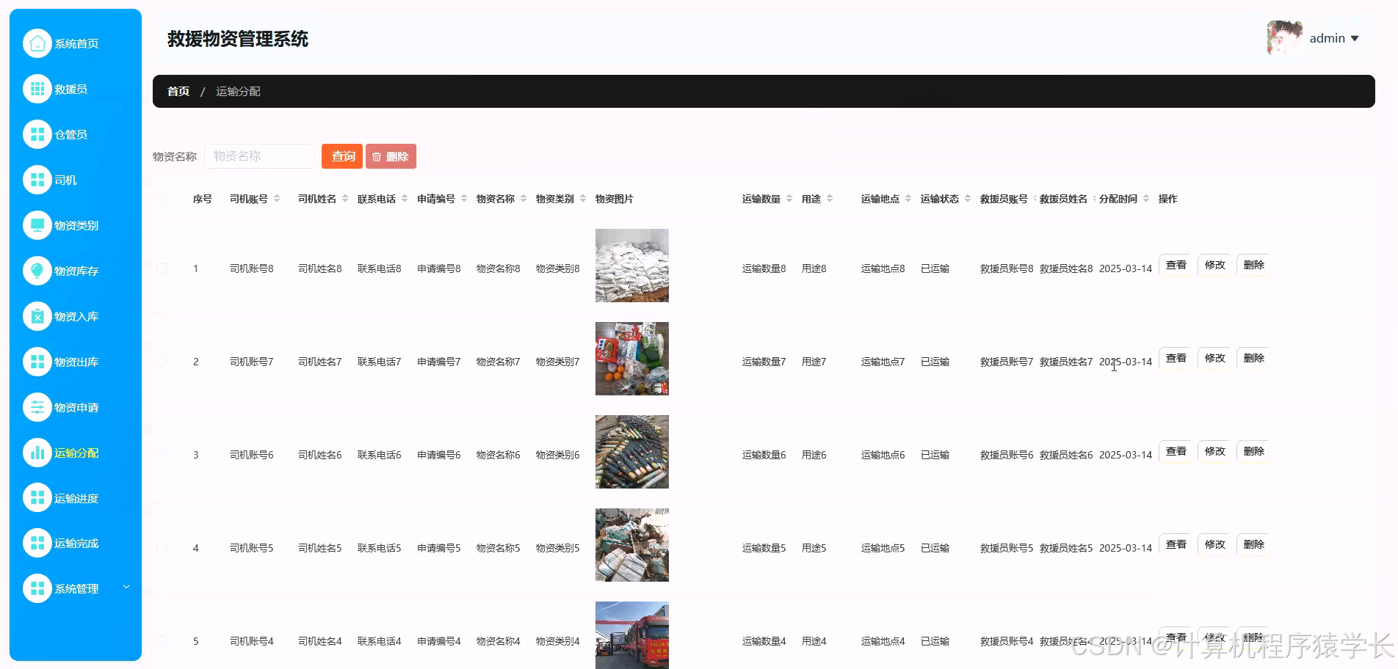This screenshot has height=669, width=1398.
Task: Open 物资申请 menu item
Action: click(76, 407)
